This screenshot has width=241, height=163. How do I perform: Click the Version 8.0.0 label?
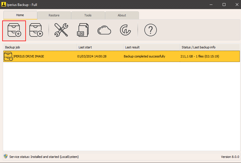coord(230,156)
